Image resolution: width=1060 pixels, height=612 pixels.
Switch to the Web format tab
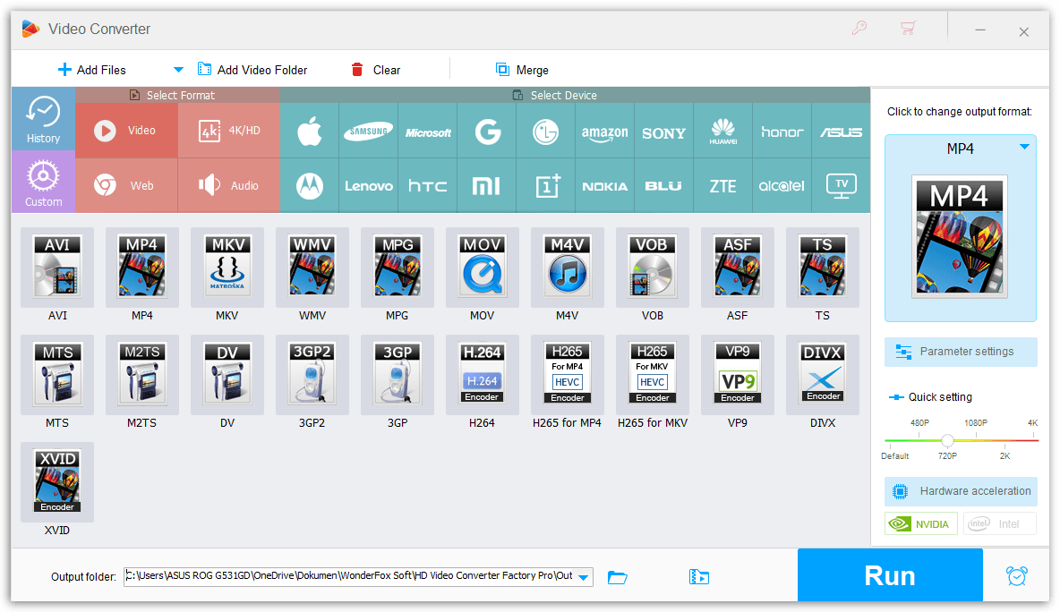[x=127, y=186]
